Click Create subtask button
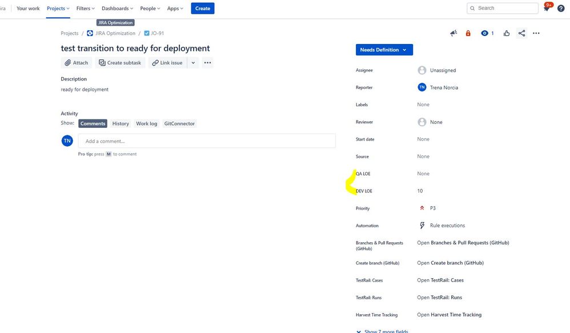Viewport: 570px width, 333px height. click(120, 62)
